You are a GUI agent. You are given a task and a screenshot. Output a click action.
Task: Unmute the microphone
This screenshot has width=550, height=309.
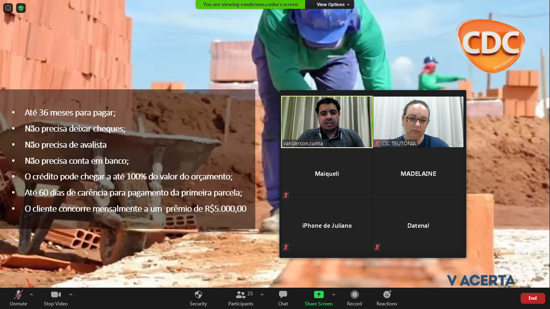[18, 298]
